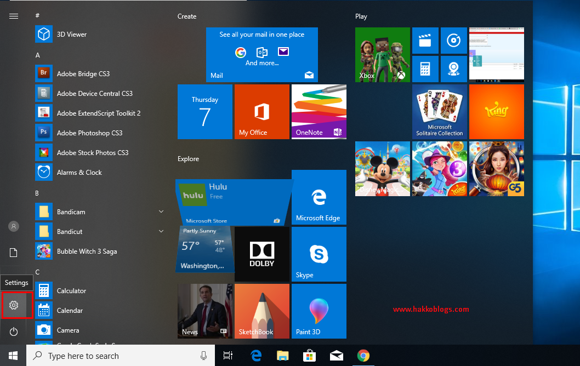Expand the Bandicam app entry

pyautogui.click(x=161, y=211)
